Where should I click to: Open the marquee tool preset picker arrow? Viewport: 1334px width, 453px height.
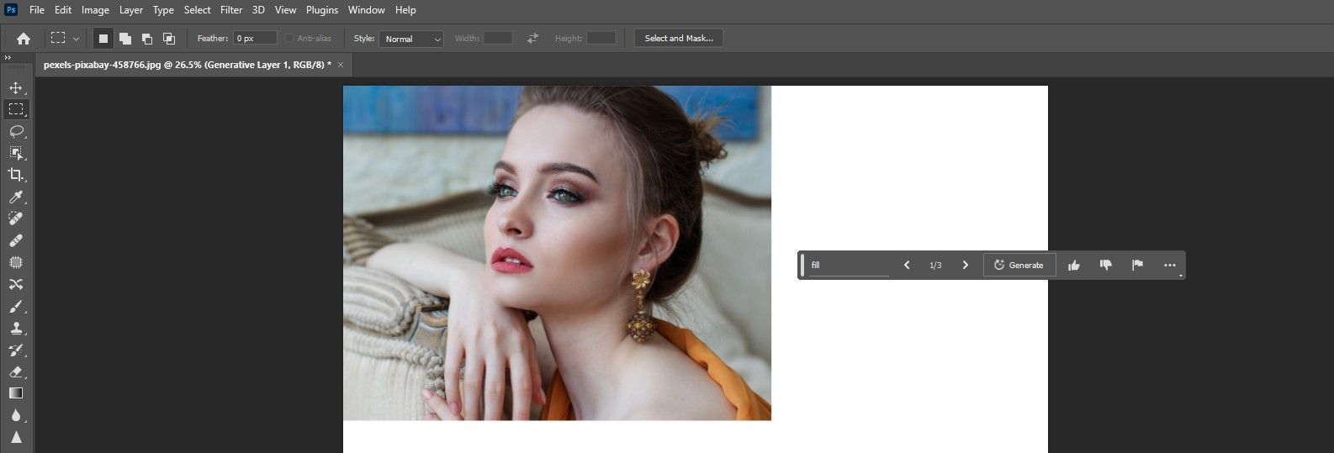click(76, 39)
